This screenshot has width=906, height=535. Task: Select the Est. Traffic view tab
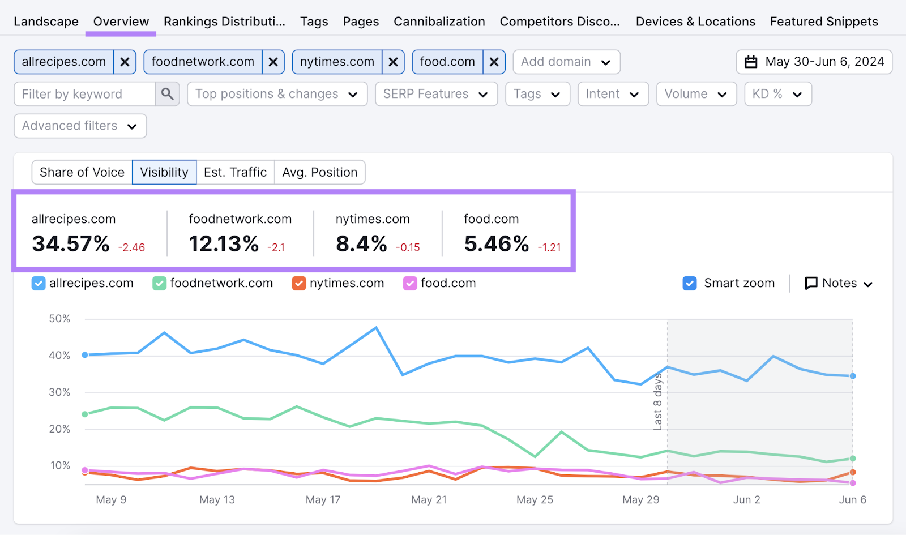[x=236, y=172]
